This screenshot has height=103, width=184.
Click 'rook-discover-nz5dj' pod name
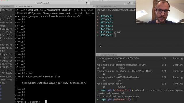109,84
